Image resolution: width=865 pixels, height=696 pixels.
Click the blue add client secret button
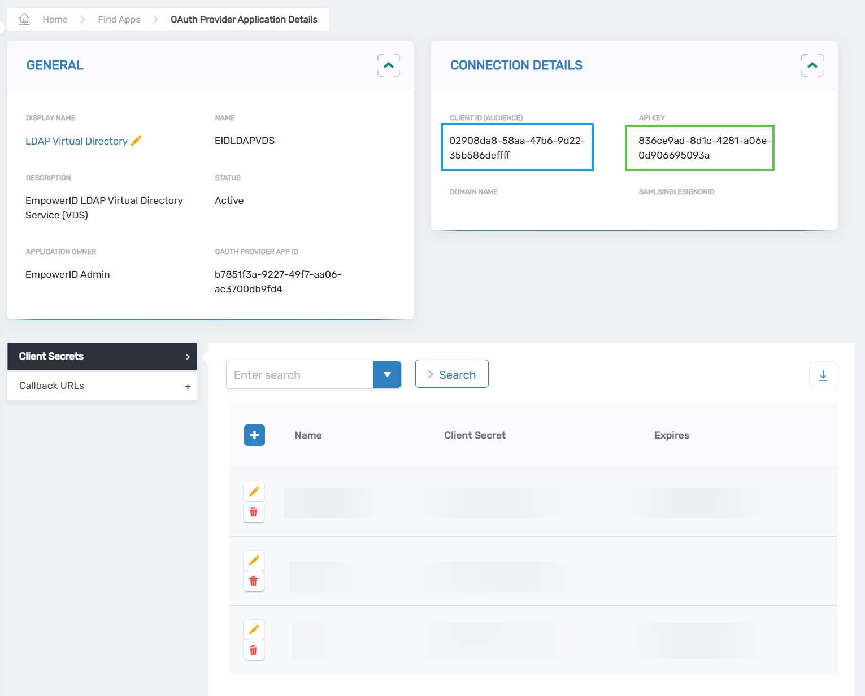pos(254,435)
